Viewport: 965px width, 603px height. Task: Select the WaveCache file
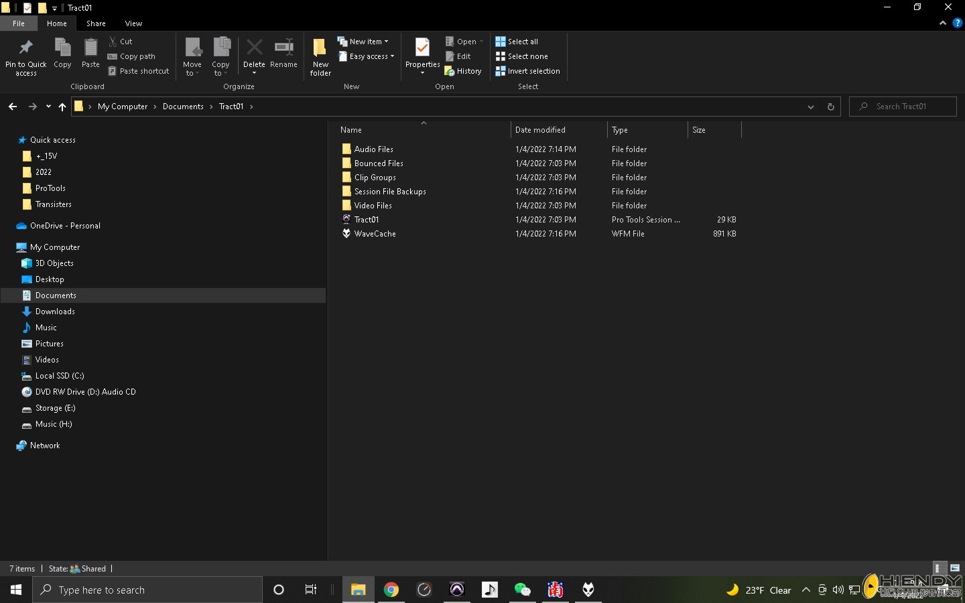point(375,233)
